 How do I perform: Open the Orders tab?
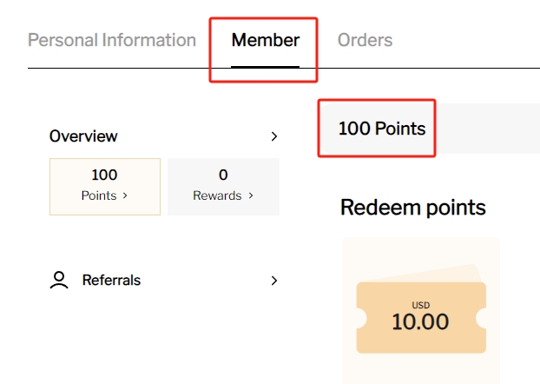click(365, 40)
